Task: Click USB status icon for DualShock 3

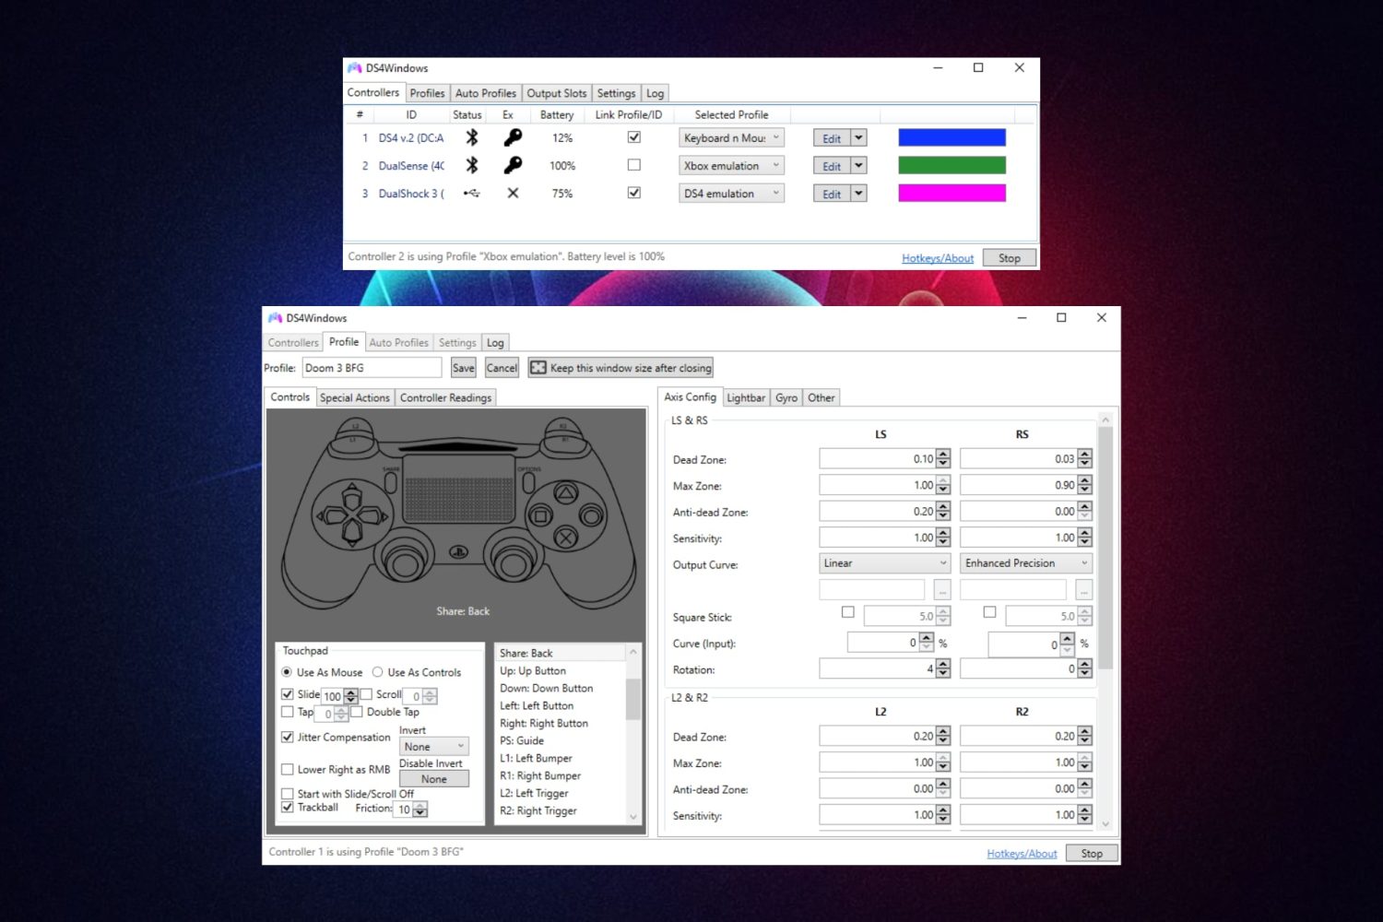Action: coord(472,193)
